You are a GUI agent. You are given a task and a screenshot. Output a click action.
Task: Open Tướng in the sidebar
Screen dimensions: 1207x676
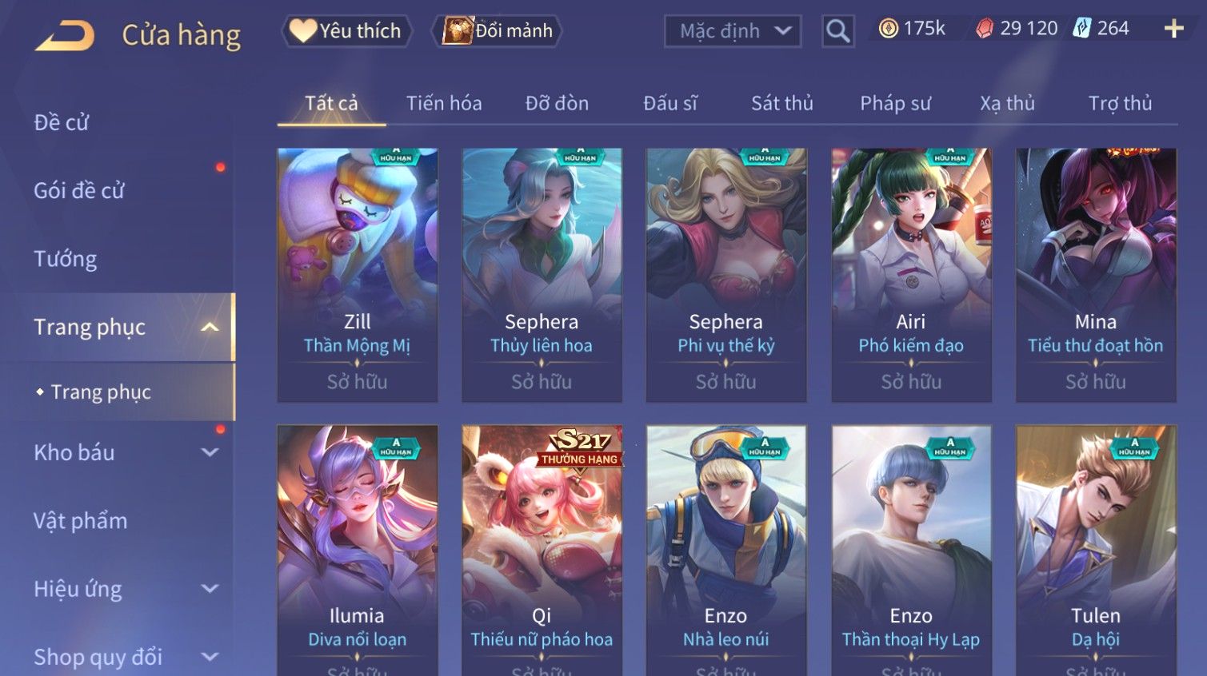point(66,259)
